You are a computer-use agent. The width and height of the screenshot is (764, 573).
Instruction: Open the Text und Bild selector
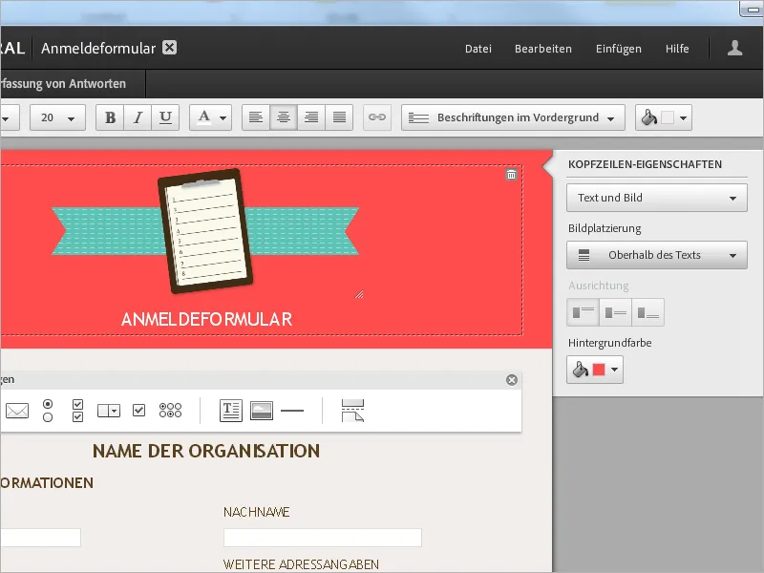click(656, 198)
